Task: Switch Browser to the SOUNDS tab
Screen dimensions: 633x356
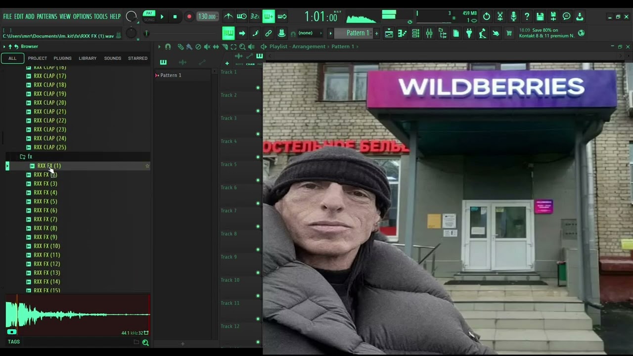Action: point(112,58)
